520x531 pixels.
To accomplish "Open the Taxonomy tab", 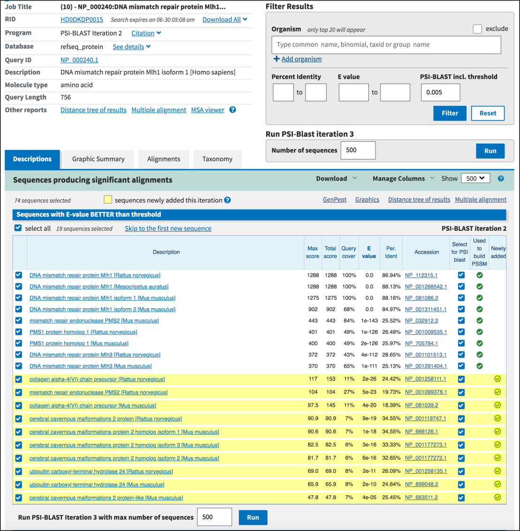I will click(x=217, y=159).
